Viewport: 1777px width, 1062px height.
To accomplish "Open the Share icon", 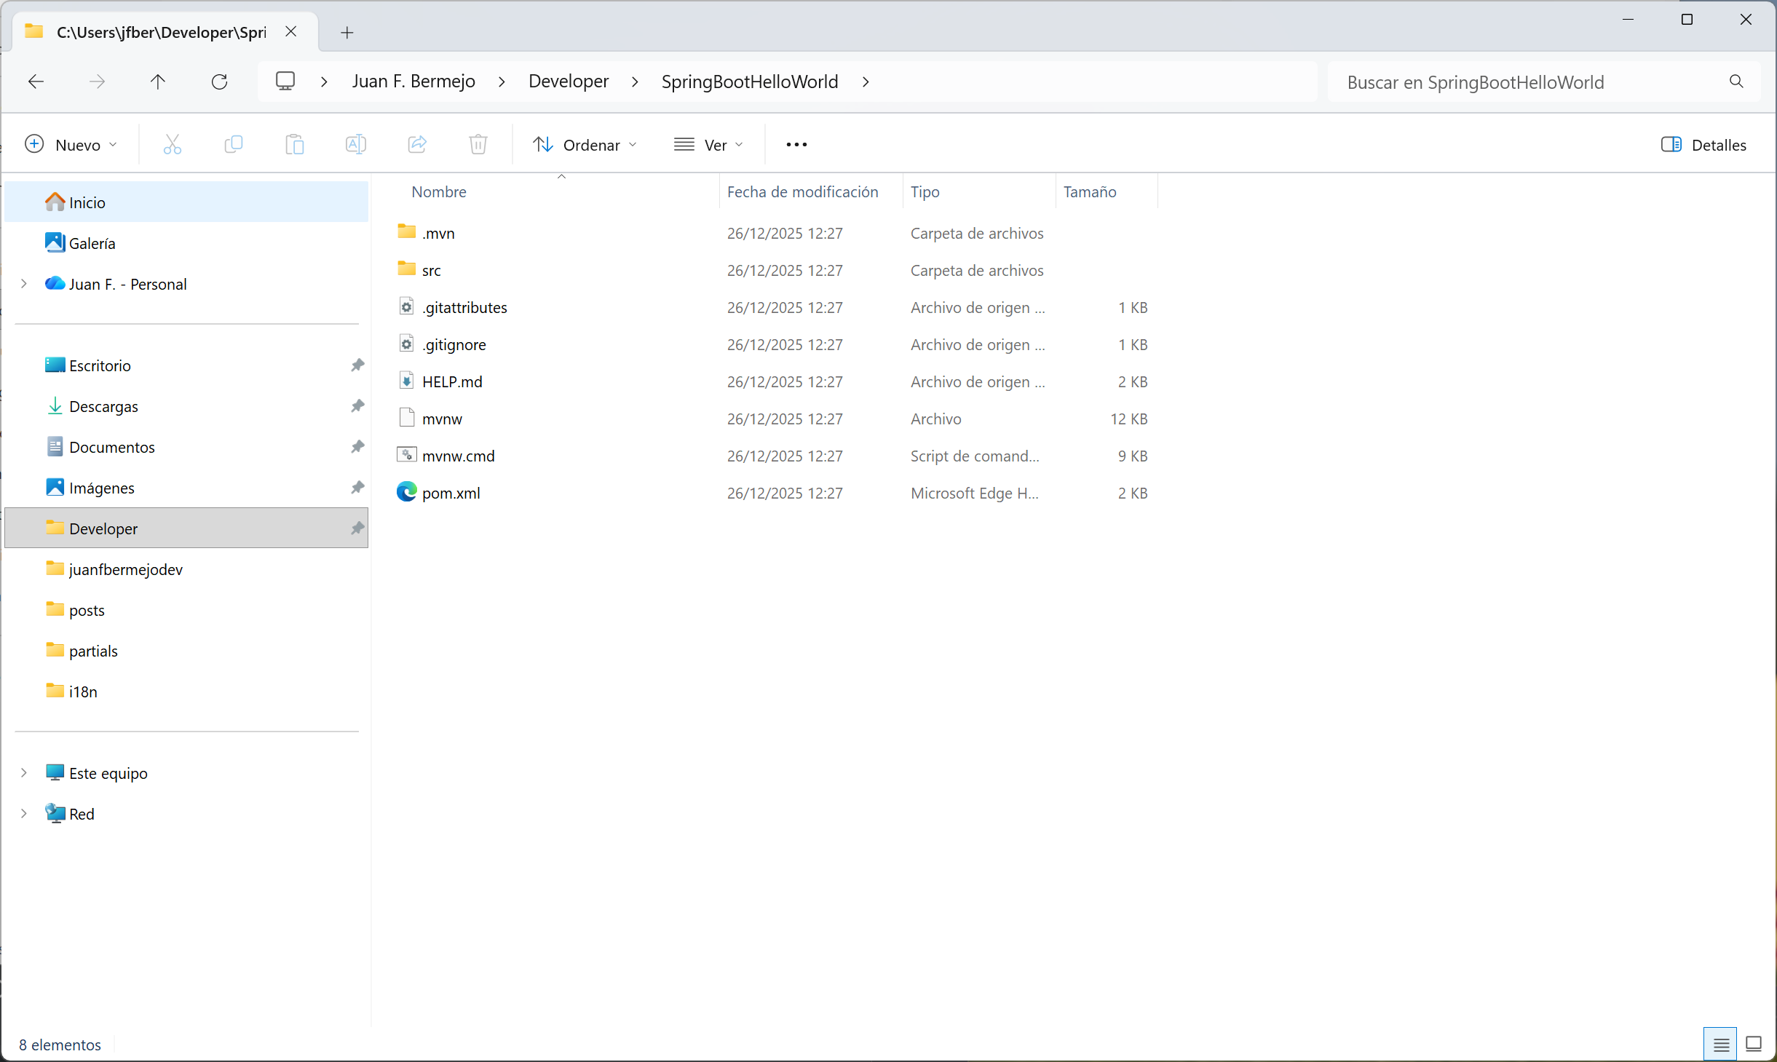I will click(x=416, y=144).
